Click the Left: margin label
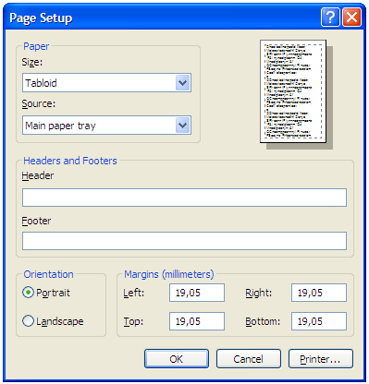369x384 pixels. (x=134, y=293)
